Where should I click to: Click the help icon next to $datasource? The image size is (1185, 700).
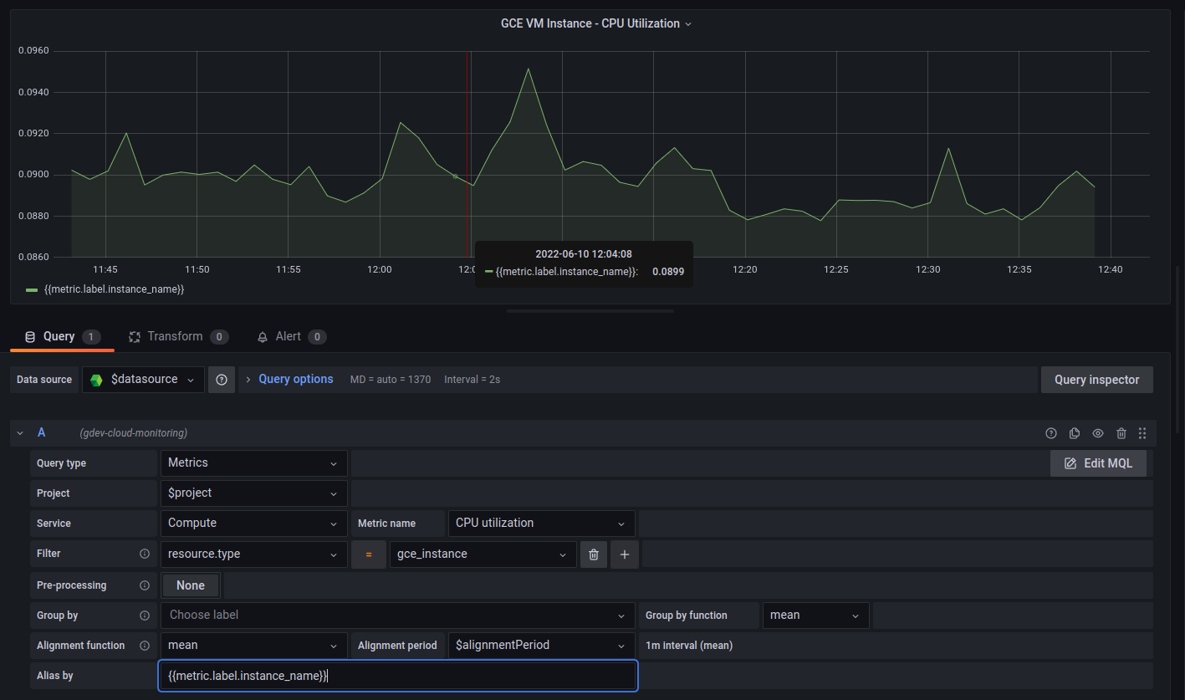(x=221, y=379)
